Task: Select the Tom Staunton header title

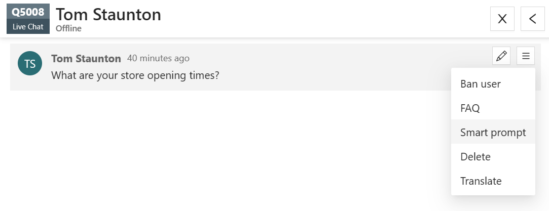Action: pos(108,14)
